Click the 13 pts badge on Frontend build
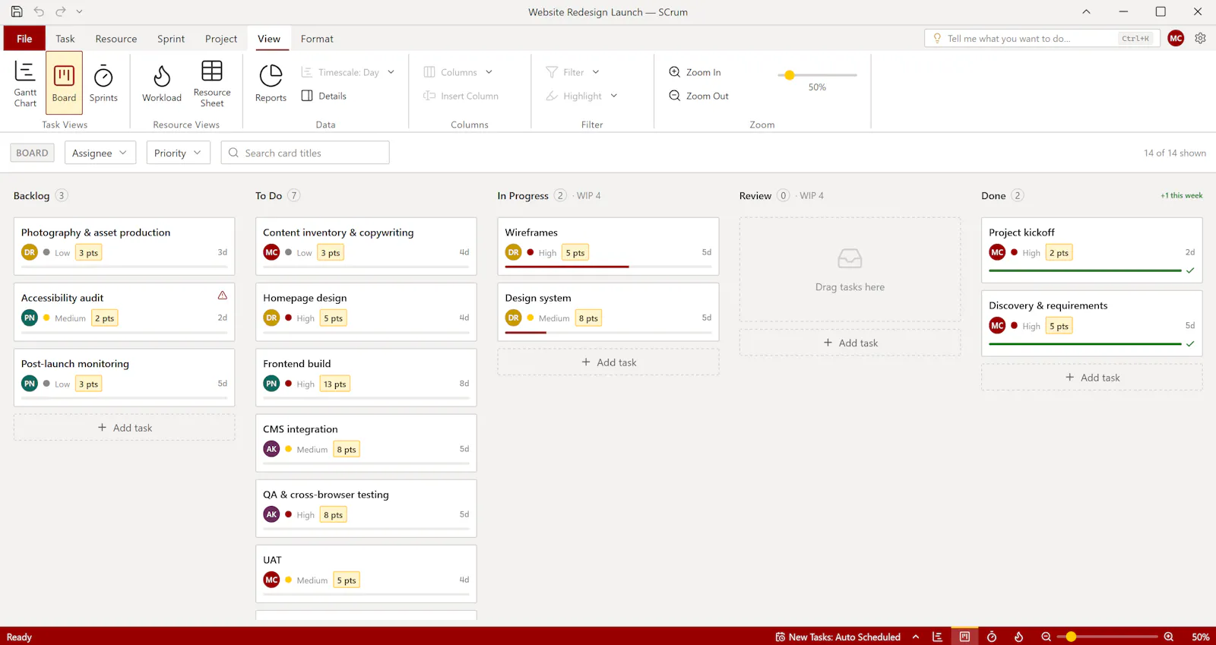This screenshot has height=645, width=1216. (x=334, y=384)
